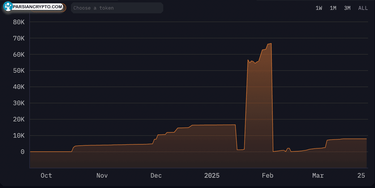This screenshot has width=375, height=188.
Task: Click the 2025 x-axis label
Action: [212, 175]
